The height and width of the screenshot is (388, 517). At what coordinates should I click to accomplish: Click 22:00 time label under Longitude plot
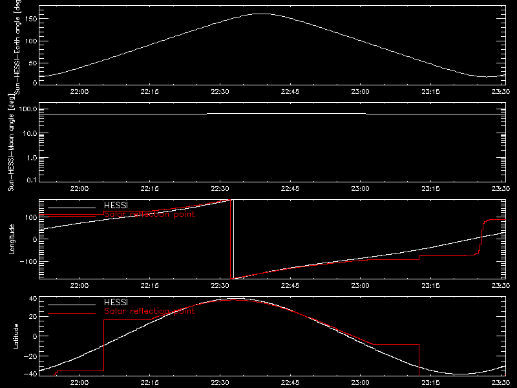(x=79, y=286)
